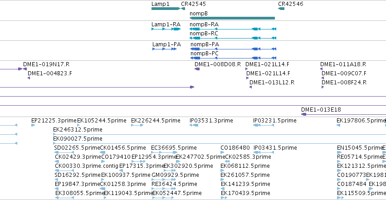Click the RE36424.5prime EST label
Viewport: 386px width, 200px height.
click(174, 184)
